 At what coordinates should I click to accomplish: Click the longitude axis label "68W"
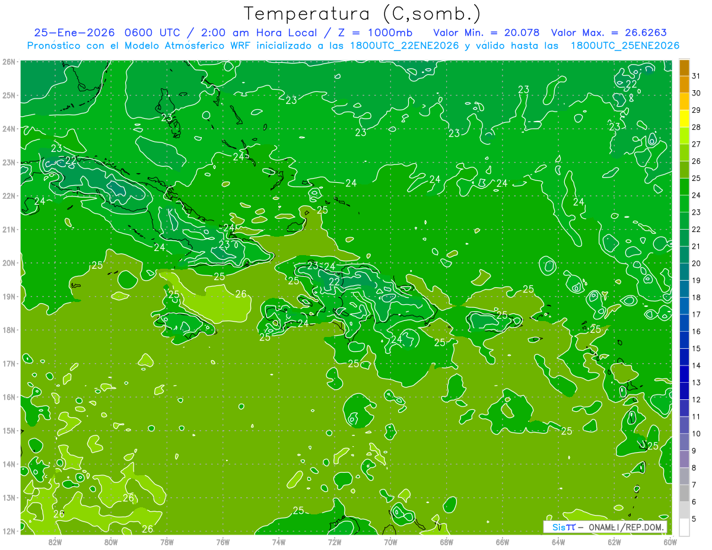point(446,542)
